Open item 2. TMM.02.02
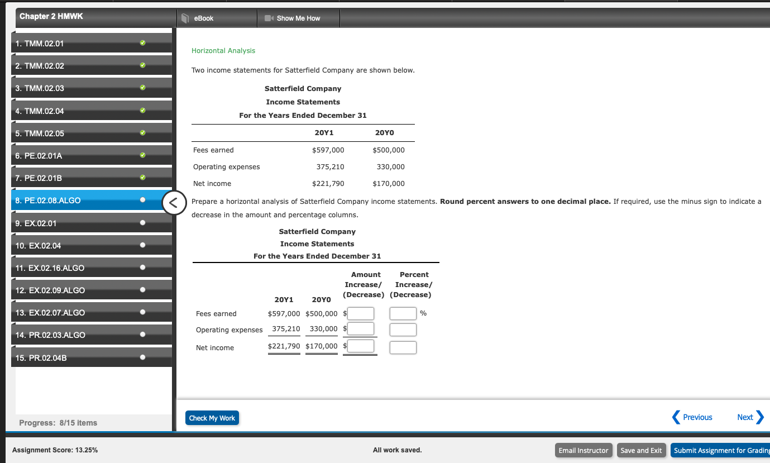 click(92, 65)
